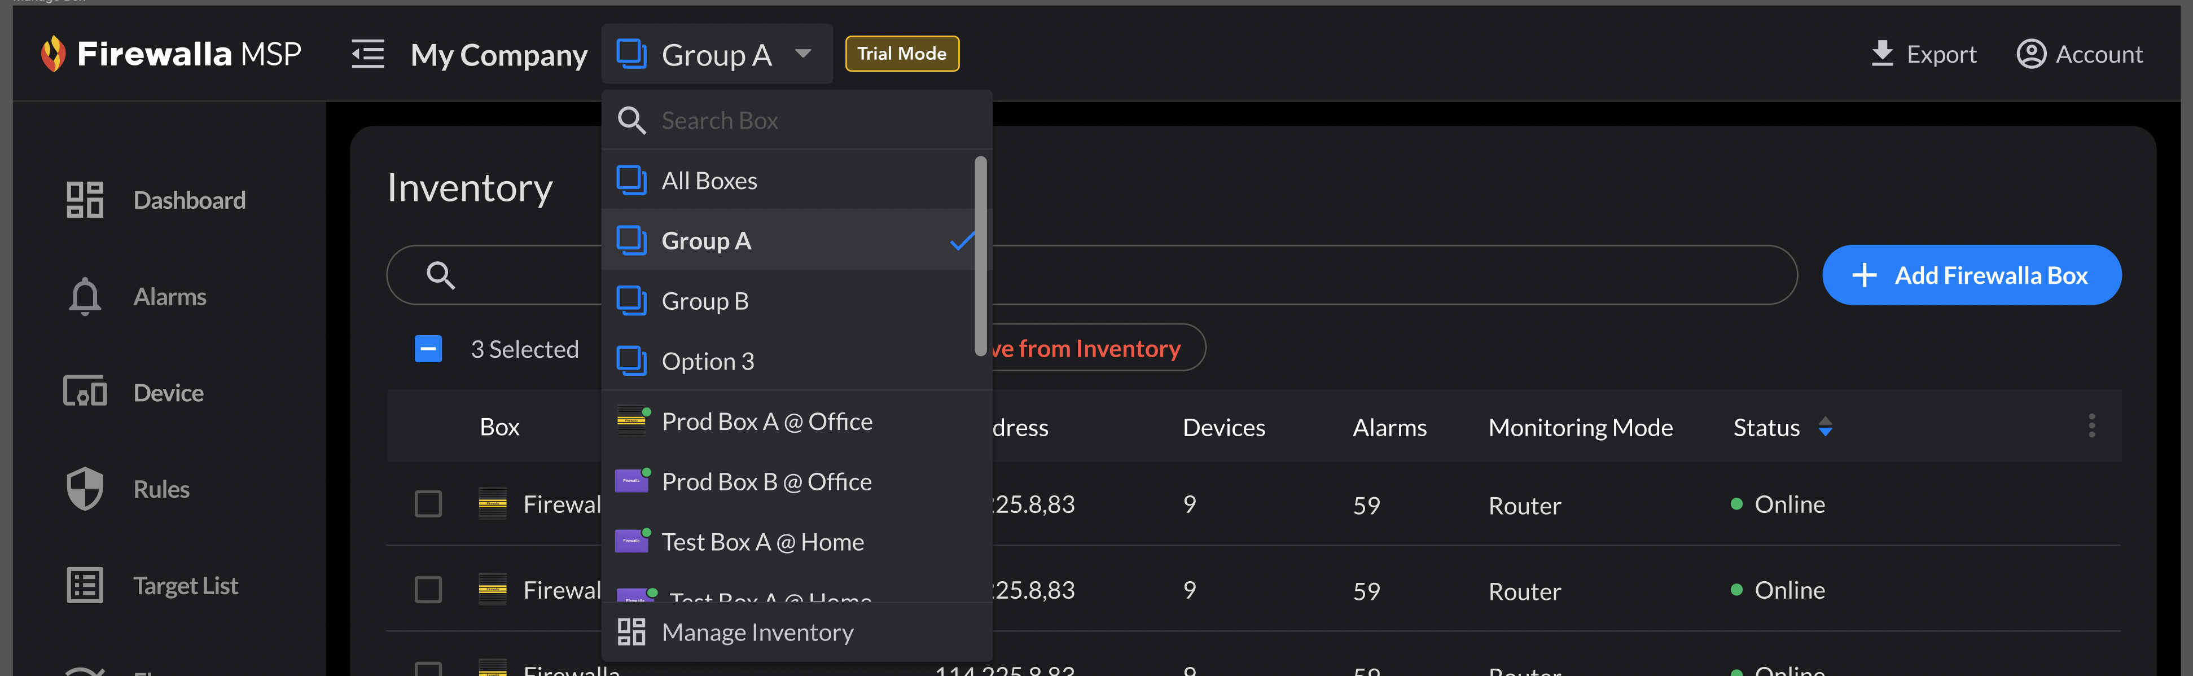Open the Account menu
The height and width of the screenshot is (676, 2193).
2079,54
